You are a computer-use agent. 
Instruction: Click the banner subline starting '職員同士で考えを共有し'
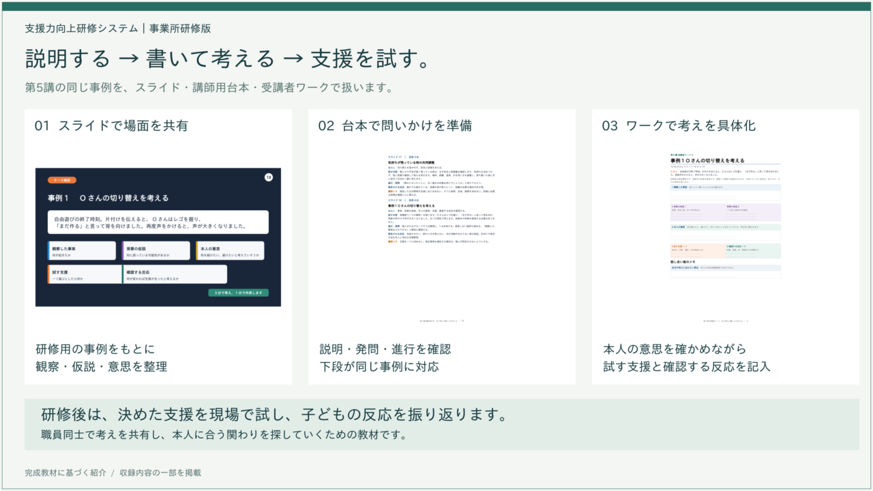point(224,434)
